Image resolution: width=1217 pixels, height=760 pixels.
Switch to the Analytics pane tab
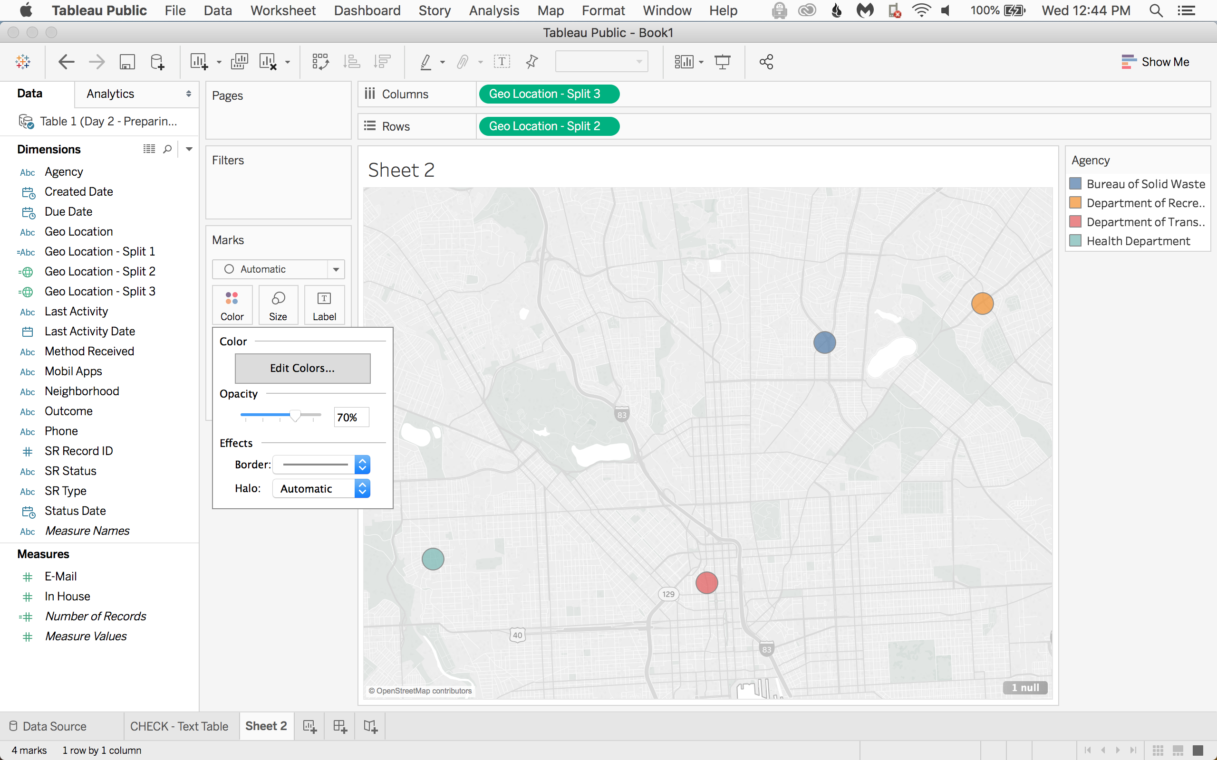110,94
